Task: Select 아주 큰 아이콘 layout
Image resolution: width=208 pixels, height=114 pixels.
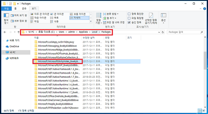Action: [x=40, y=14]
